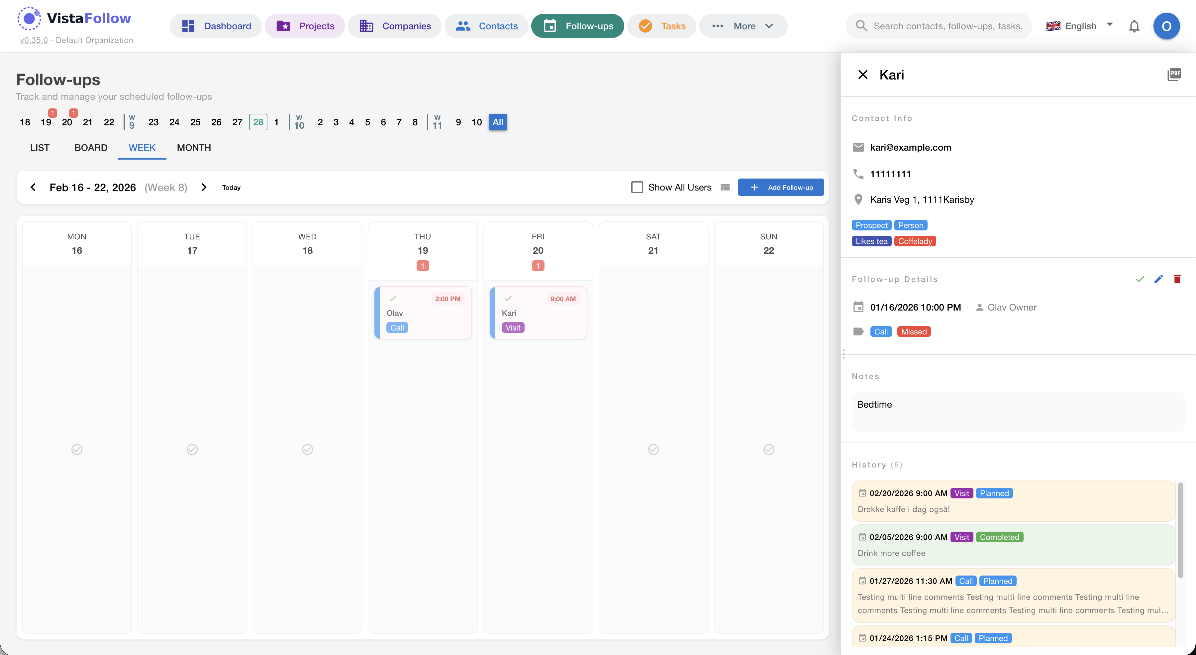Jump to Today in the calendar
This screenshot has width=1196, height=655.
[231, 188]
